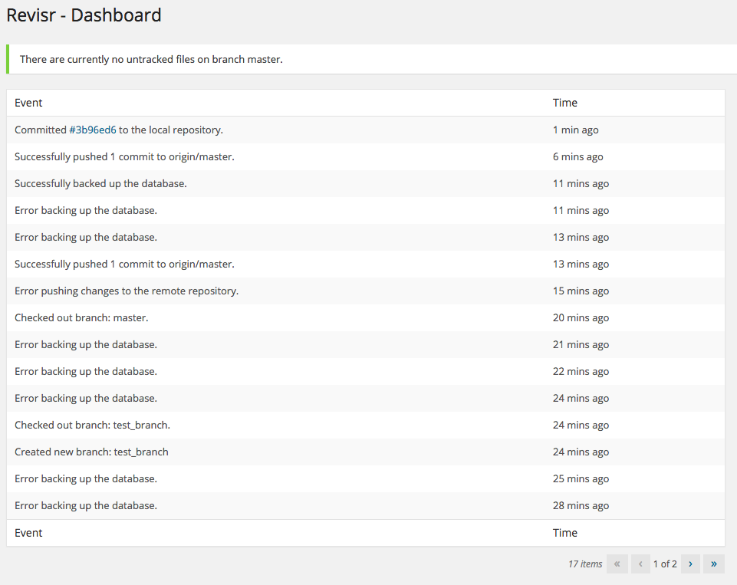
Task: Open the commit #3b96ed6 link
Action: coord(93,130)
